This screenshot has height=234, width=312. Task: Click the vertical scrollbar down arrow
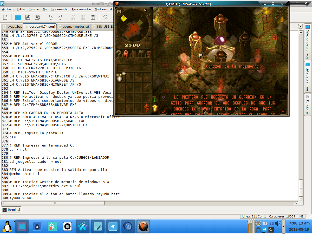click(301, 198)
